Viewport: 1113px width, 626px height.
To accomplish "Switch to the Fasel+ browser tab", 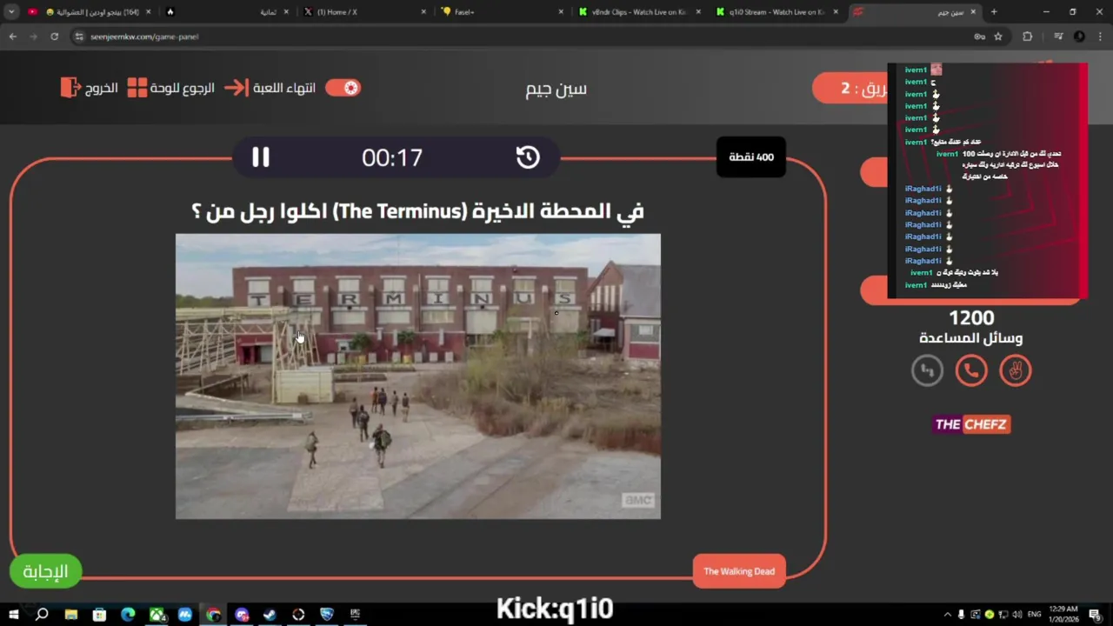I will 502,12.
